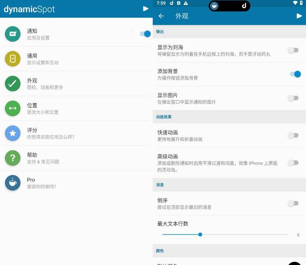
Task: Tap the 评分 star icon
Action: point(13,133)
